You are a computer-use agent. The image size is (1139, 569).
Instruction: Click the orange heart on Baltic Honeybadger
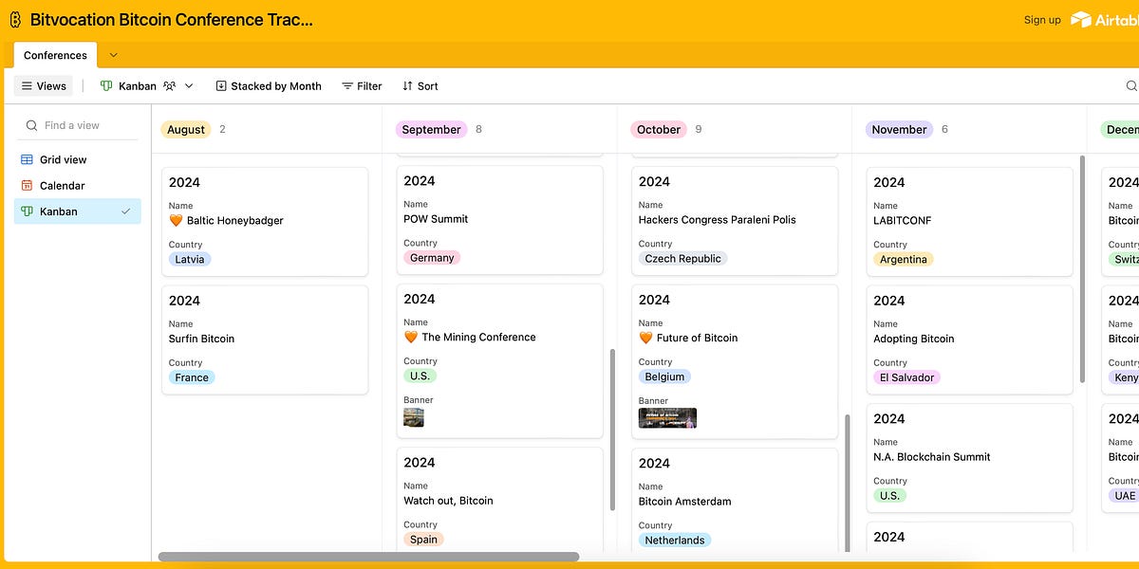pos(176,220)
